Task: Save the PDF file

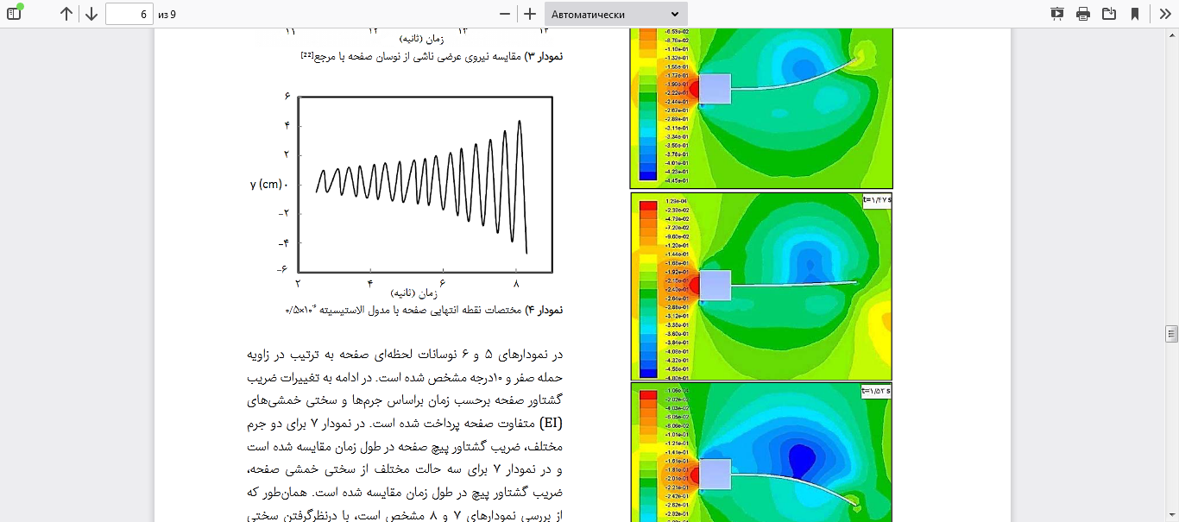Action: click(x=1109, y=14)
